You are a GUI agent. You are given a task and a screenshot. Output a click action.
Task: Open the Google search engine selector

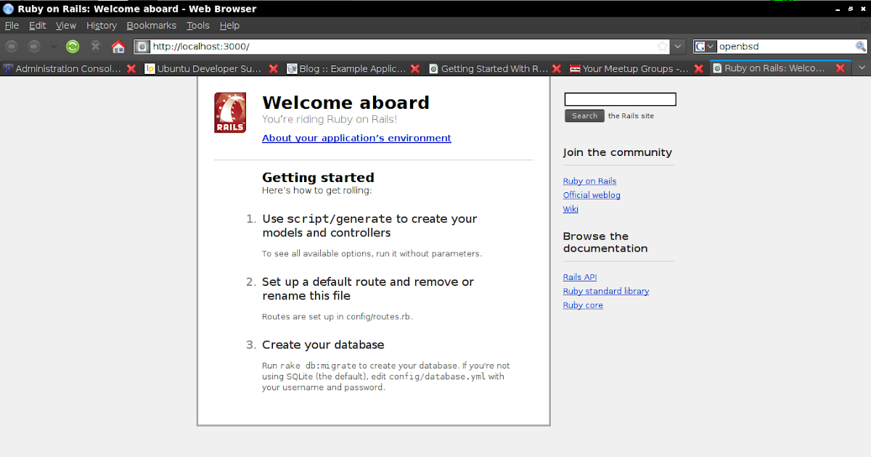pos(705,46)
